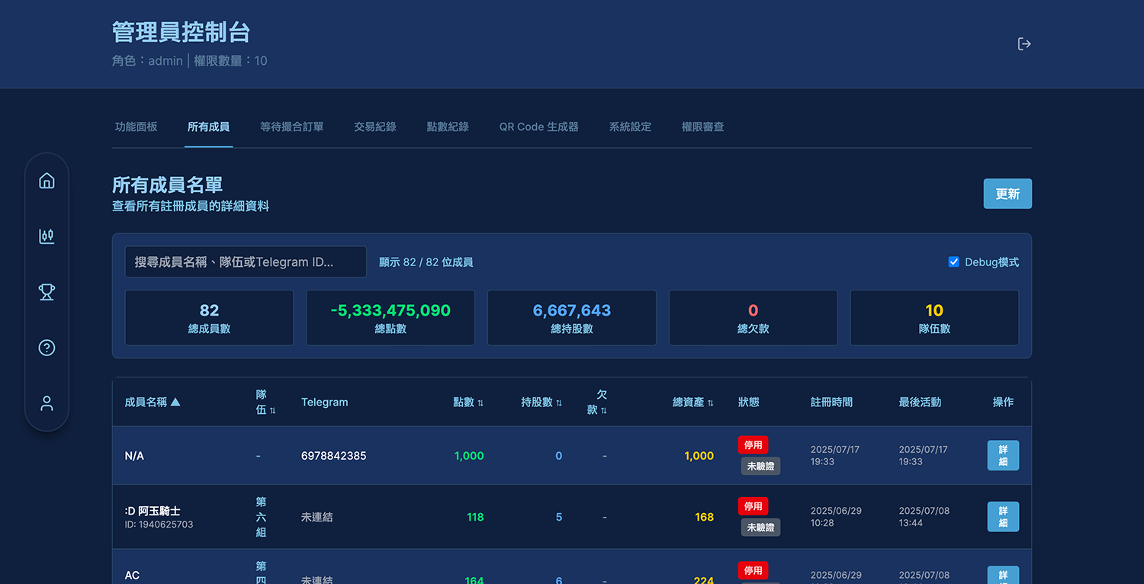Screen dimensions: 1144x584
Task: Sort by 隊伍 column header
Action: [265, 402]
